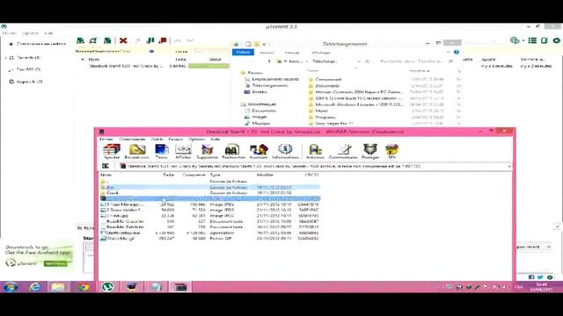Open uTorrent preferences gear icon
This screenshot has height=316, width=563.
pos(556,40)
